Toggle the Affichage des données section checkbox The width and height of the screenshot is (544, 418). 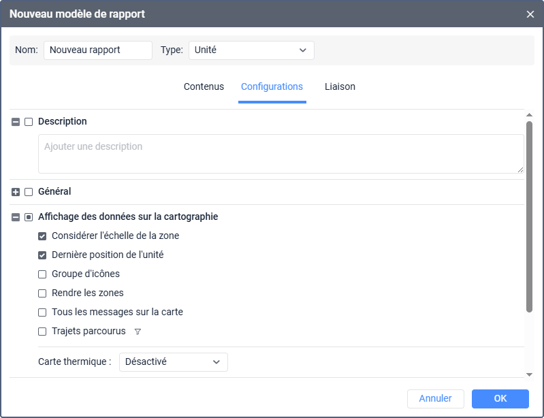pos(29,217)
